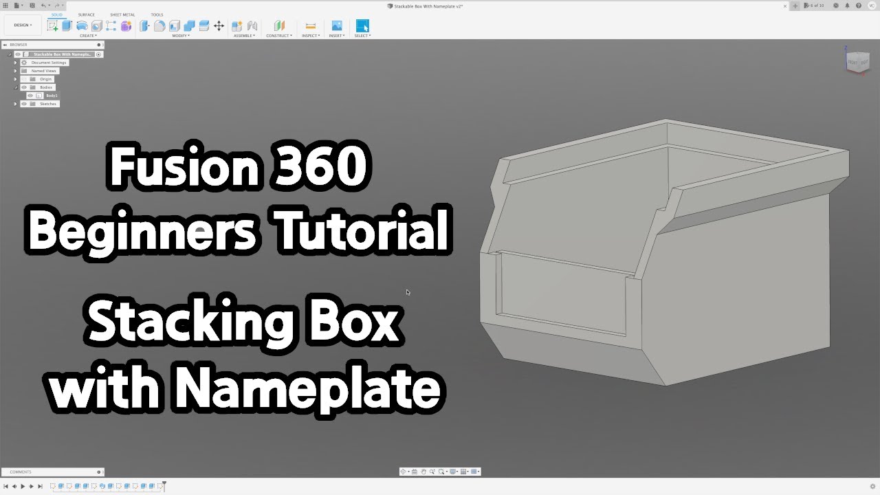Select the purple Create Form tool
The height and width of the screenshot is (495, 880).
[126, 26]
